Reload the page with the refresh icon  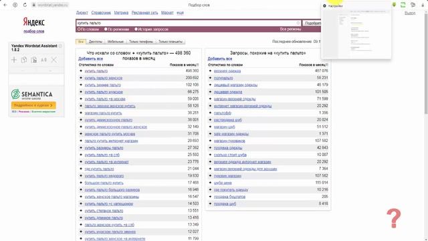(x=25, y=5)
